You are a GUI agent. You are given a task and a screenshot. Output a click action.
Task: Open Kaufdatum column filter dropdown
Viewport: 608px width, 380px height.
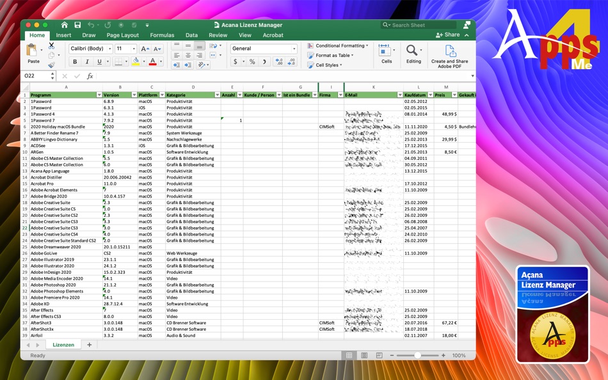pos(431,95)
